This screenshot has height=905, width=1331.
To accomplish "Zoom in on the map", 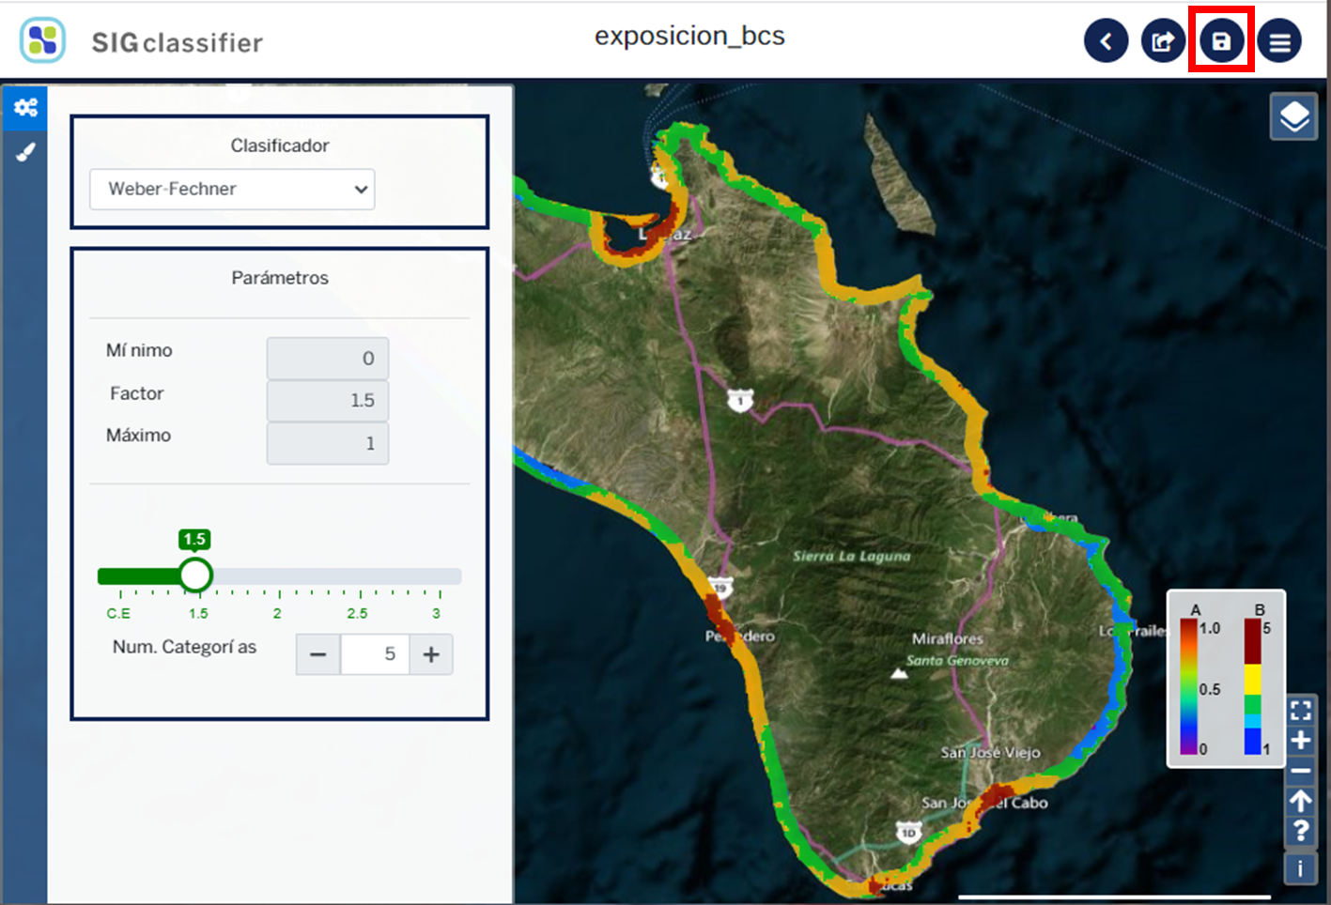I will click(x=1300, y=741).
